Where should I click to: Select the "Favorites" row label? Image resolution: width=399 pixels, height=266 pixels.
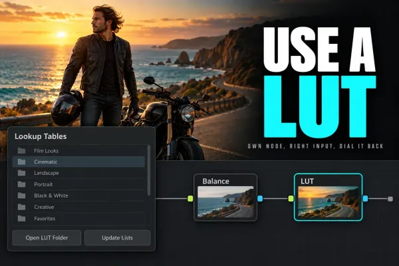pos(45,218)
